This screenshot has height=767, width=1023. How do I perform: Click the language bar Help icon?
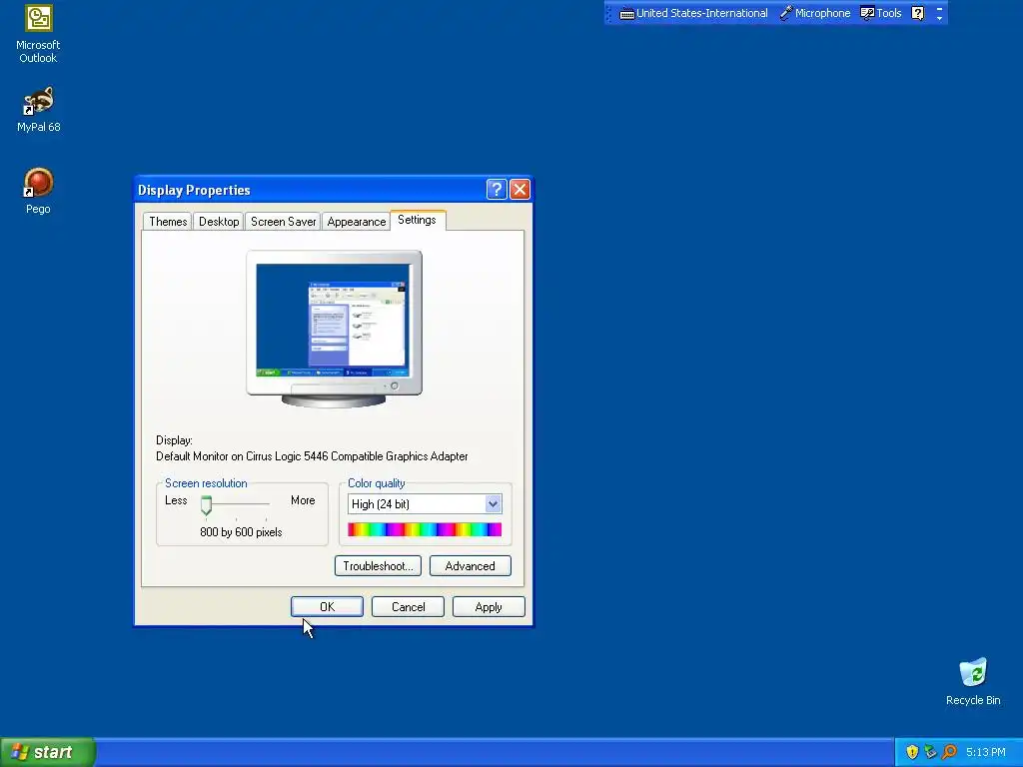coord(917,13)
